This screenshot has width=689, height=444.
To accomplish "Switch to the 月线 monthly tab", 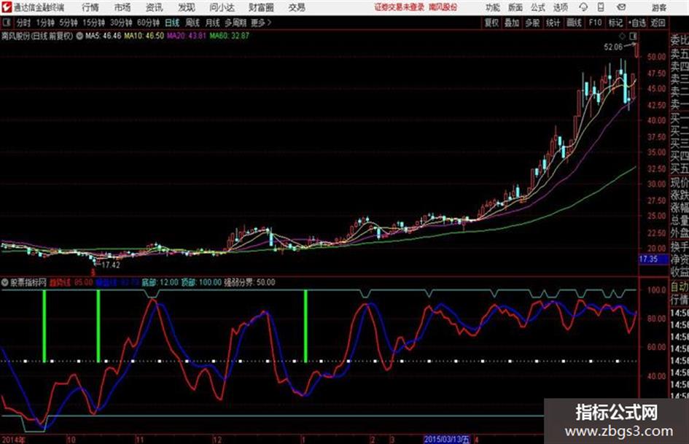I will coord(213,23).
